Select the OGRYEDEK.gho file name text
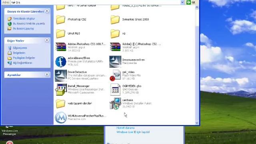The image size is (256, 144). [x=132, y=86]
